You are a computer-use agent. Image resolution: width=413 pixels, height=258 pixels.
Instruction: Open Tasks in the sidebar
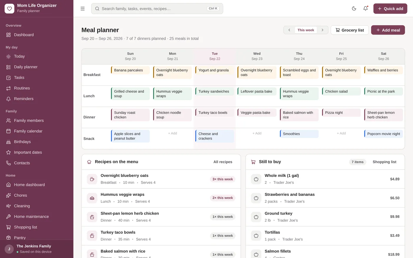pos(37,78)
